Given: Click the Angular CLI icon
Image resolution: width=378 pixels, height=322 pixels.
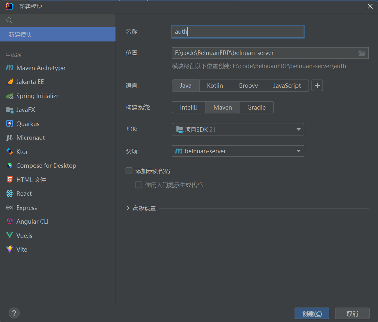Looking at the screenshot, I should [x=10, y=221].
